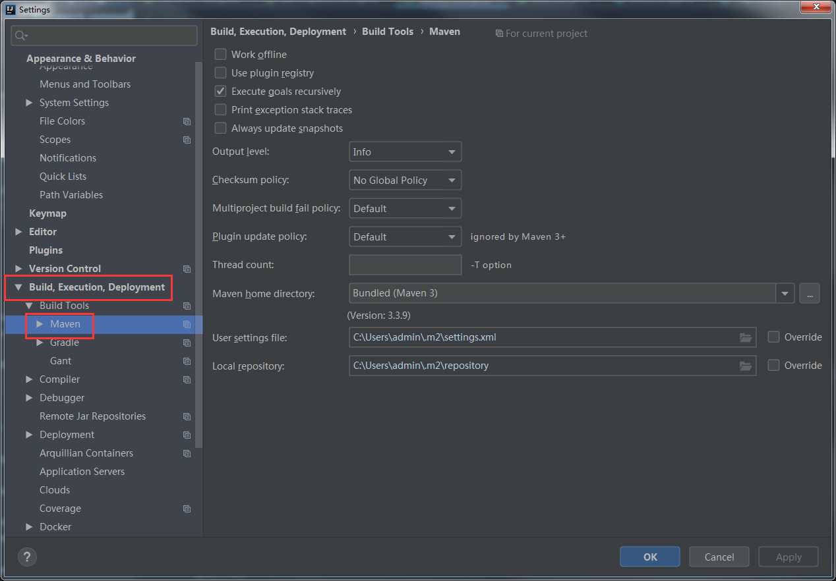
Task: Click the project-scope icon beside Gradle
Action: (187, 343)
